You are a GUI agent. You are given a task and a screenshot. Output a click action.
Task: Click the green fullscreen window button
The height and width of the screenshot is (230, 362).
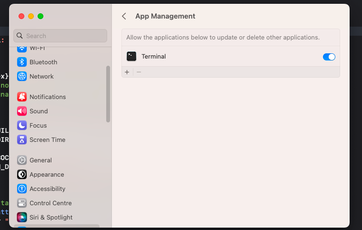pyautogui.click(x=40, y=16)
